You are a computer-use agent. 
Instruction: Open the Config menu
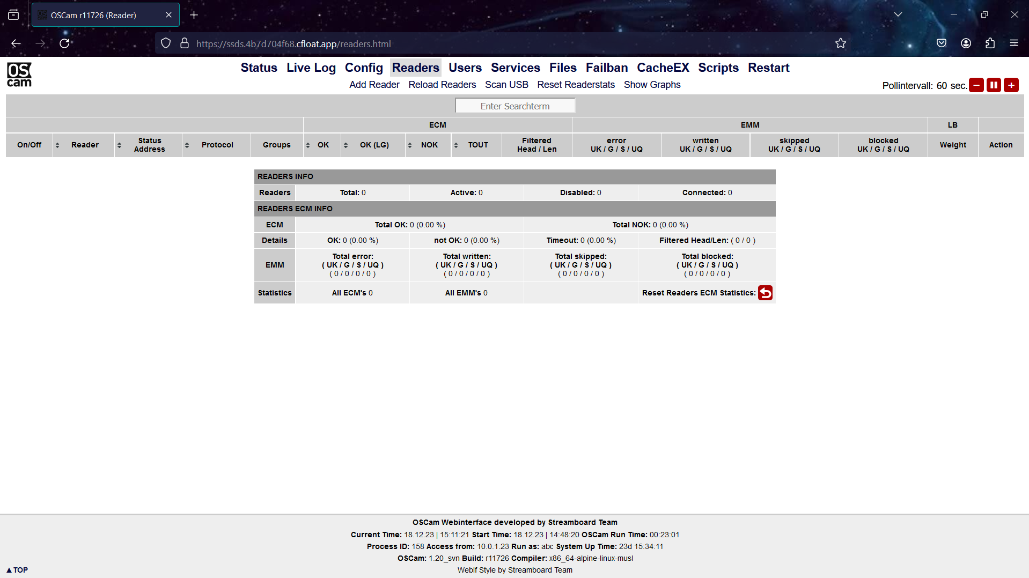click(364, 68)
